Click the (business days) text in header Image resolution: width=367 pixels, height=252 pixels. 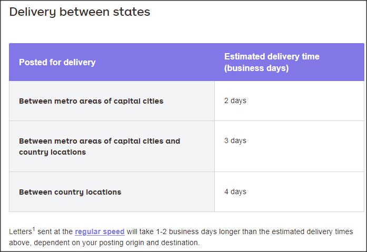256,68
